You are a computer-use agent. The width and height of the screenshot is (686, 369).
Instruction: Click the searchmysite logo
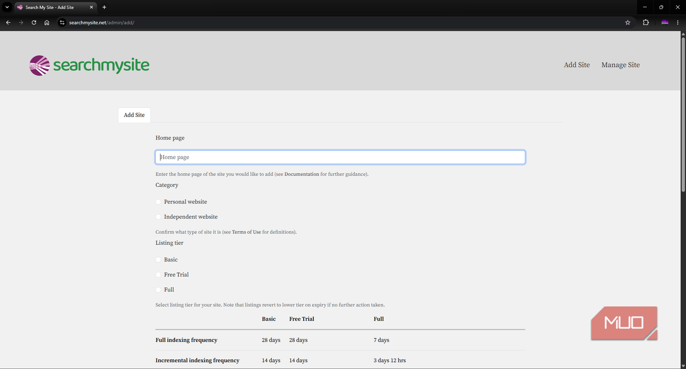tap(89, 65)
